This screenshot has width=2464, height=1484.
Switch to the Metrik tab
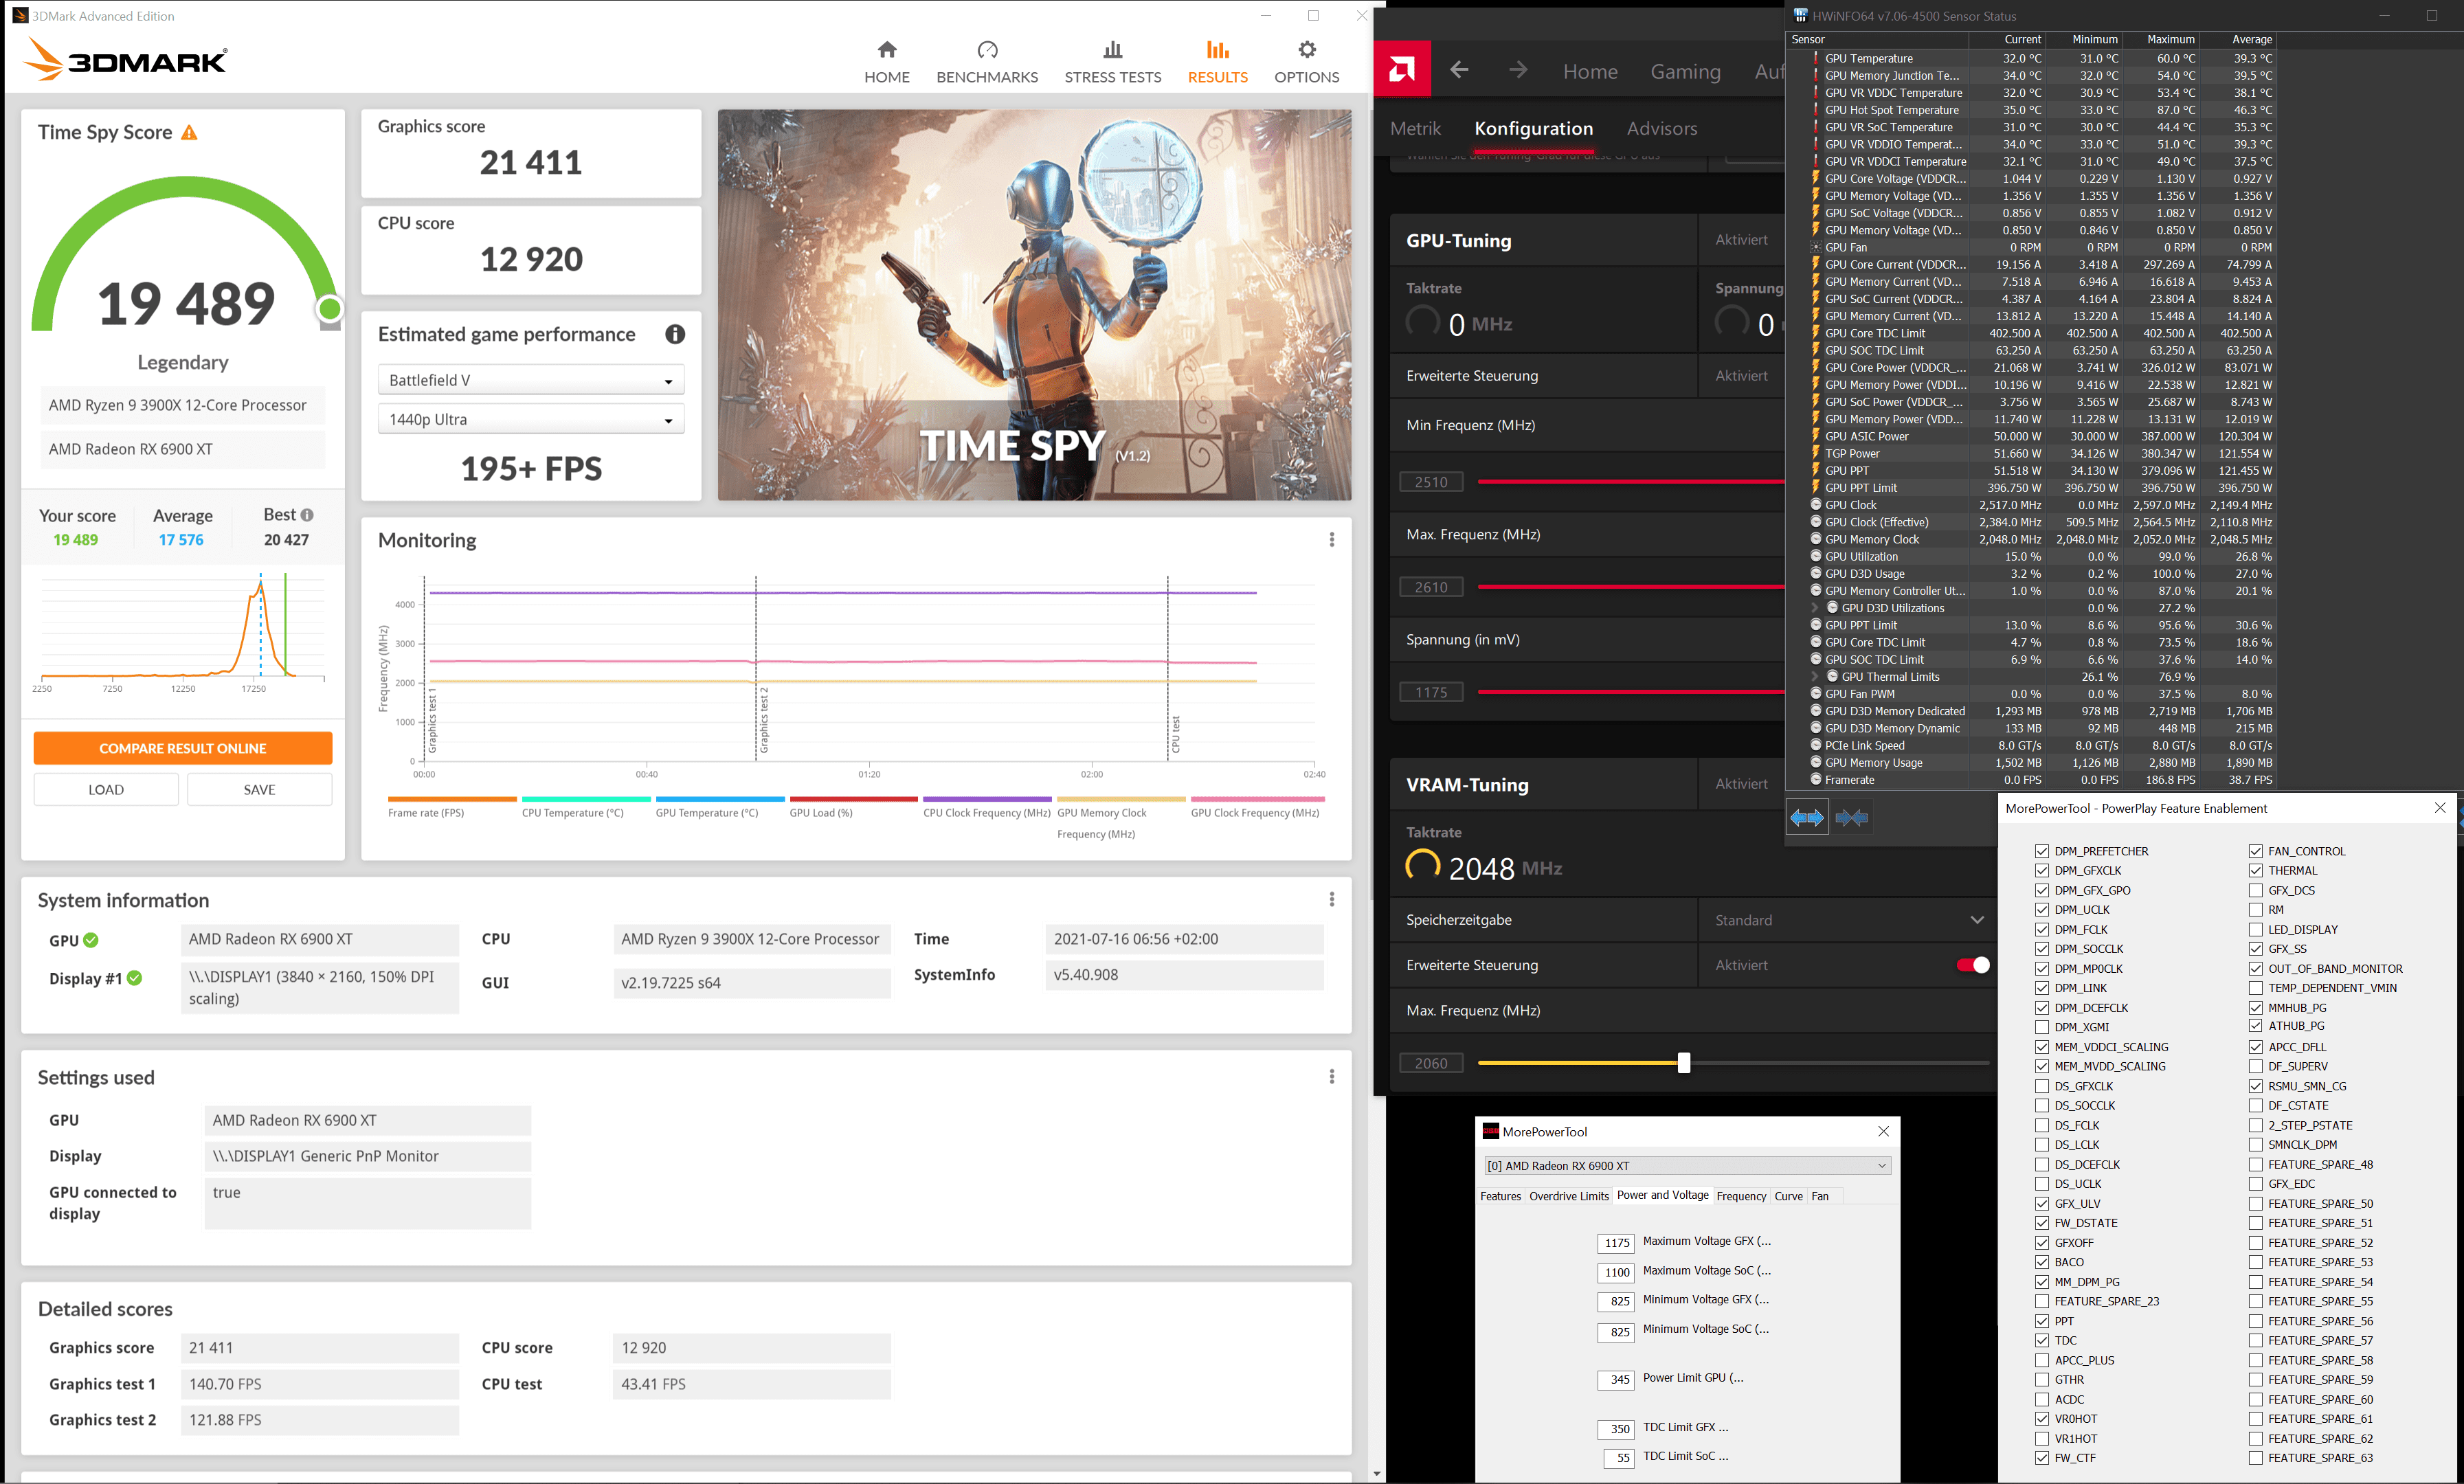coord(1415,128)
